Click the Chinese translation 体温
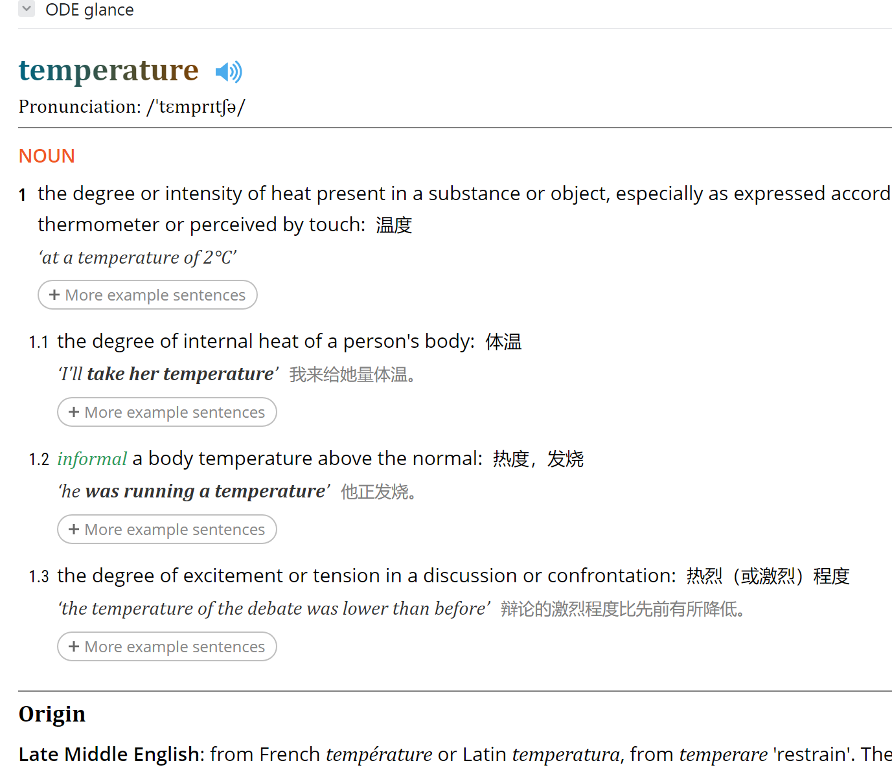892x774 pixels. (503, 341)
